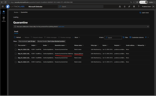Select the May 14, 2026 2:50 message checkbox
The width and height of the screenshot is (156, 96).
[x=15, y=49]
